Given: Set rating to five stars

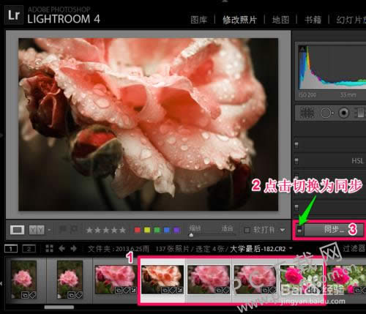Looking at the screenshot, I should (x=122, y=230).
